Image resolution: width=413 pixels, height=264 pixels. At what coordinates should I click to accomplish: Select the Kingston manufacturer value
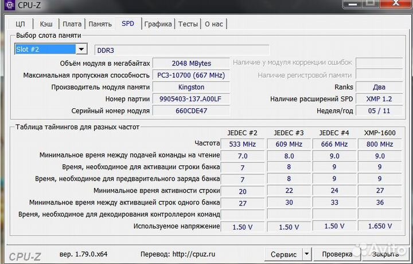pyautogui.click(x=191, y=87)
